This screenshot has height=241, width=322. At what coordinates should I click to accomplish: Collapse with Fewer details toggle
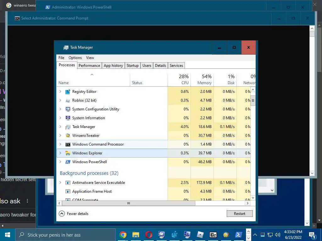(74, 214)
